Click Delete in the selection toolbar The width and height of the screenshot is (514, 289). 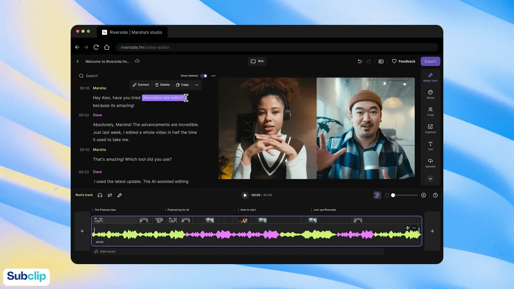163,85
